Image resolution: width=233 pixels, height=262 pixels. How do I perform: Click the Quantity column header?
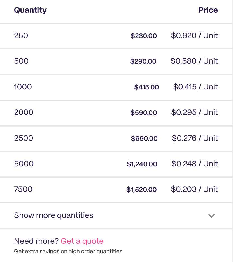[x=30, y=10]
